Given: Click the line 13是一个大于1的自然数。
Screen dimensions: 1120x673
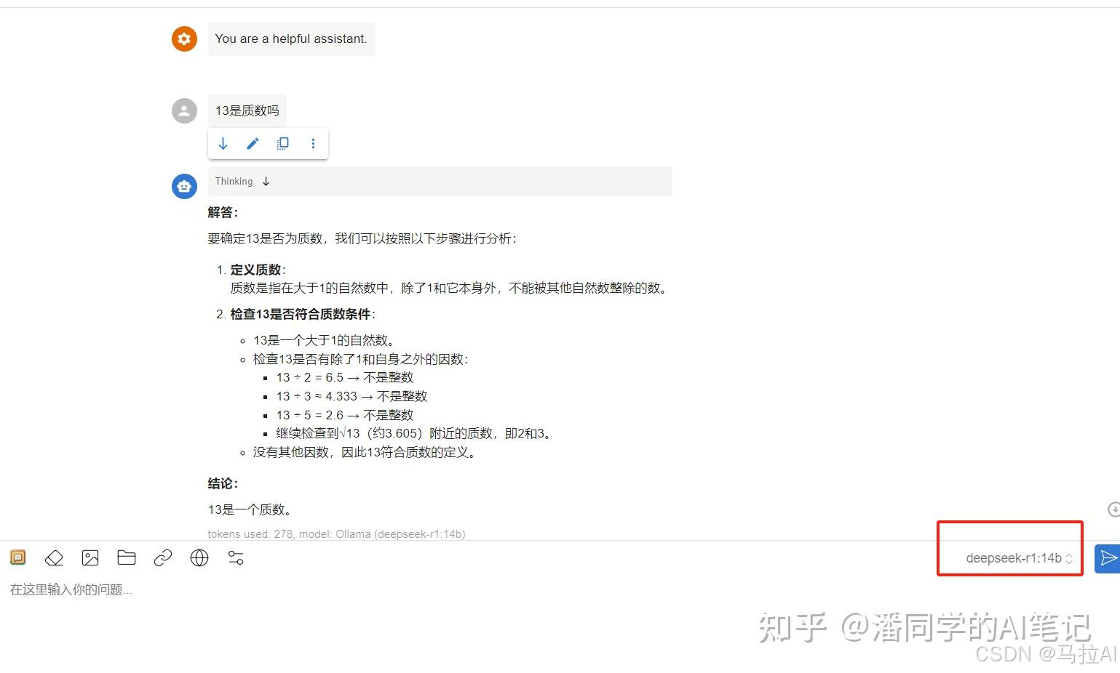Looking at the screenshot, I should [x=325, y=340].
